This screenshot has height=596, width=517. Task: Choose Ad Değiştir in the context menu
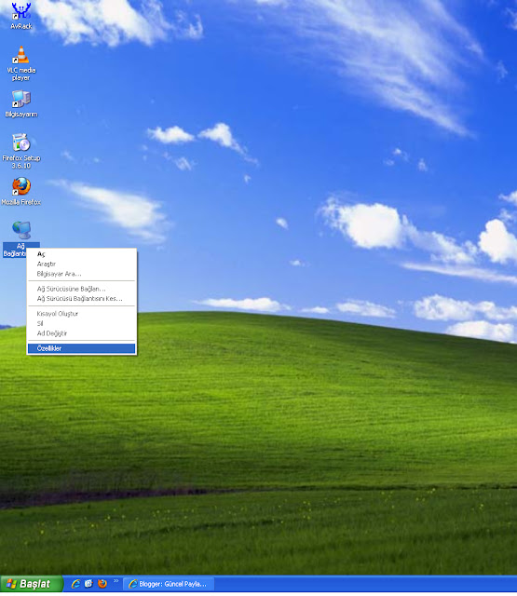click(81, 333)
